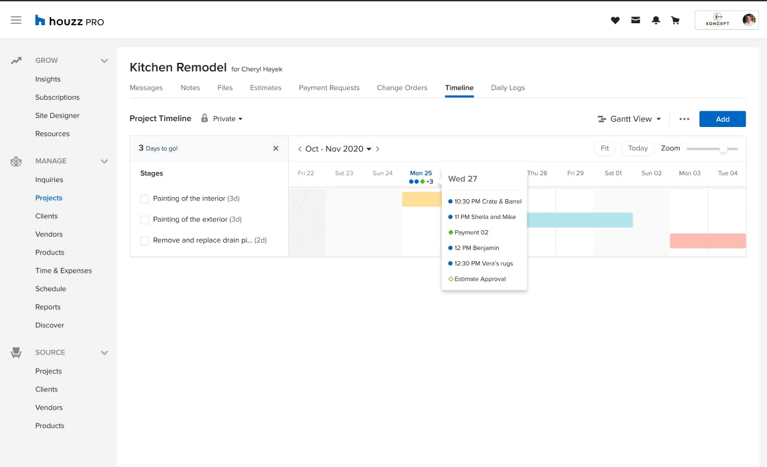Dismiss the '3 Days to go' banner

pos(276,149)
